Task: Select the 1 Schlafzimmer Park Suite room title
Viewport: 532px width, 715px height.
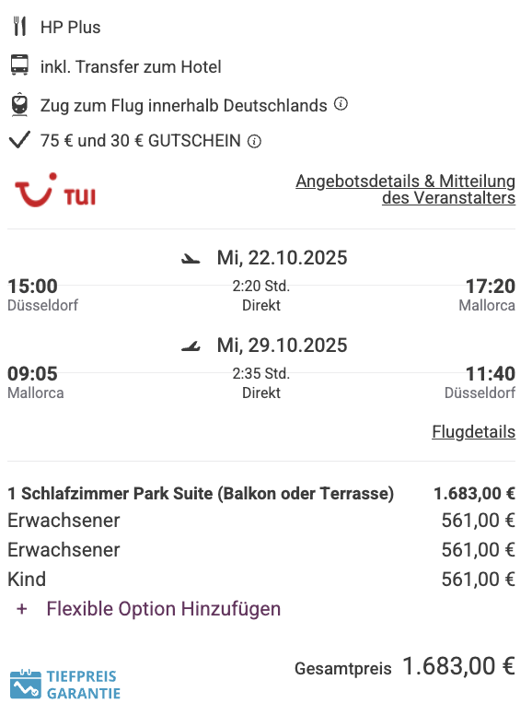Action: click(x=201, y=493)
